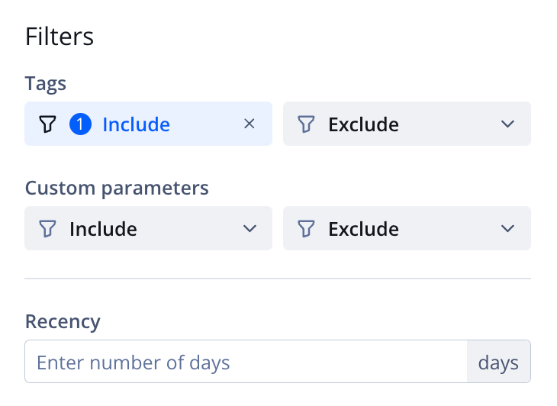The width and height of the screenshot is (557, 406).
Task: Expand Custom parameters Exclude chevron
Action: tap(508, 228)
